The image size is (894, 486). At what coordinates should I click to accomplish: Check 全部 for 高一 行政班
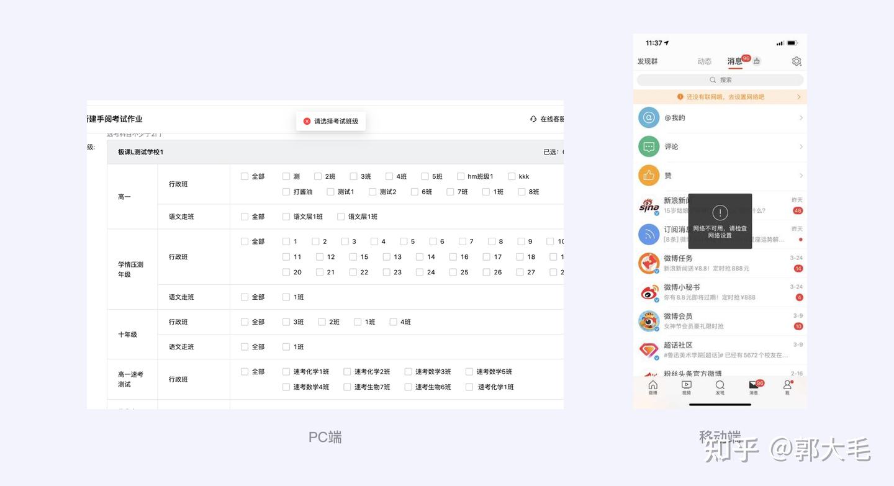245,176
